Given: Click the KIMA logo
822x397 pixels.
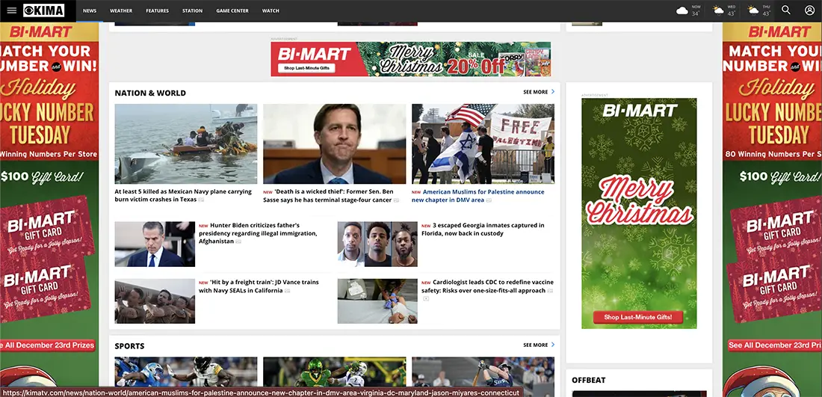Looking at the screenshot, I should tap(44, 10).
